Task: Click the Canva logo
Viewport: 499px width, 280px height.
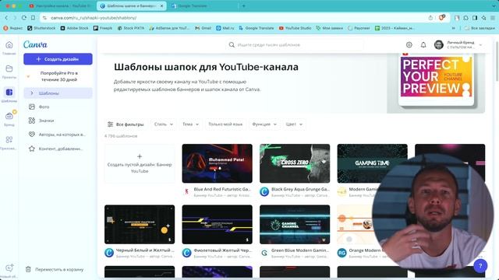Action: (x=35, y=45)
